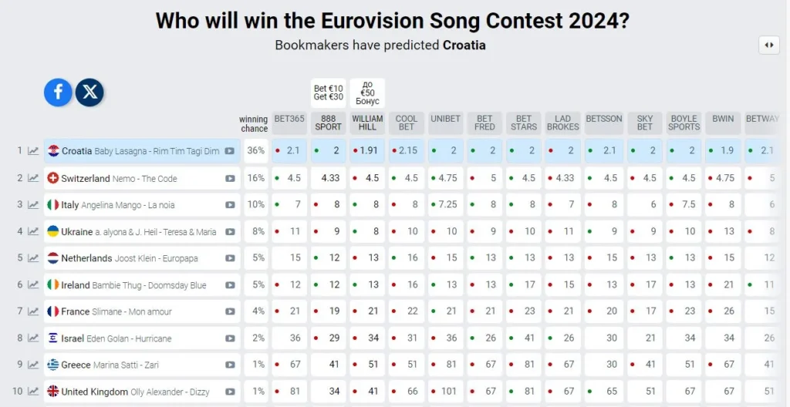Share the odds on X
This screenshot has height=407, width=790.
pyautogui.click(x=90, y=92)
